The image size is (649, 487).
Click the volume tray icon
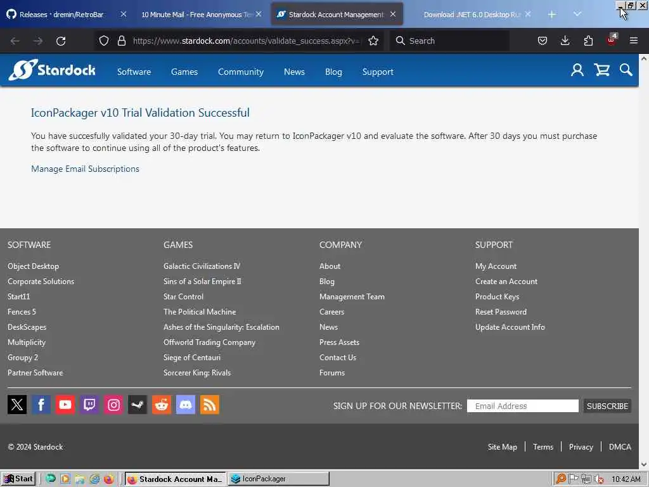pos(598,479)
